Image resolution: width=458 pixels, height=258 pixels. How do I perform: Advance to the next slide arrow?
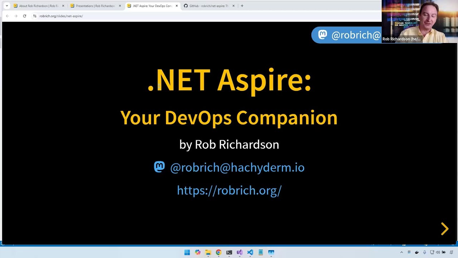pyautogui.click(x=445, y=229)
